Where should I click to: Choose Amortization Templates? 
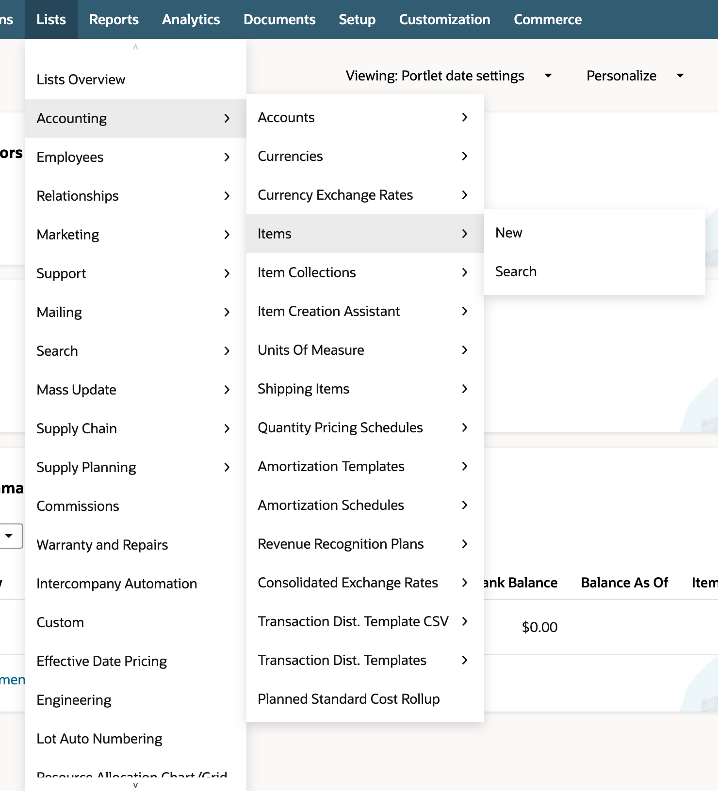[x=365, y=466]
